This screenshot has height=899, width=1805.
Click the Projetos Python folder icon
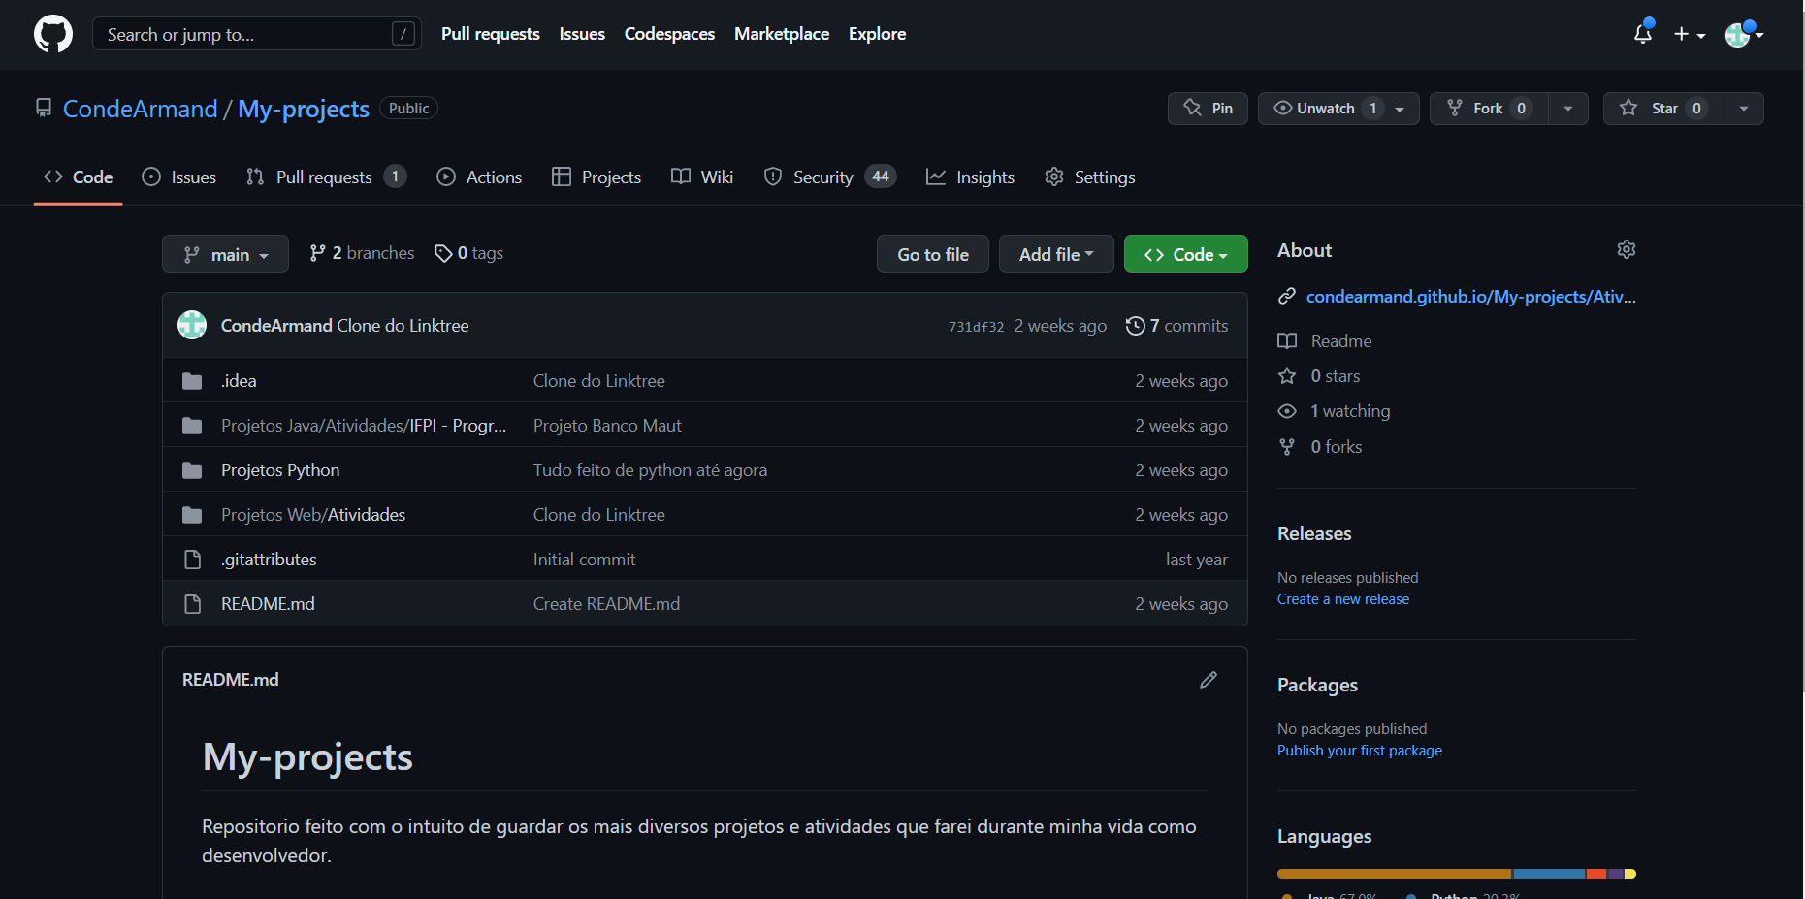point(191,469)
